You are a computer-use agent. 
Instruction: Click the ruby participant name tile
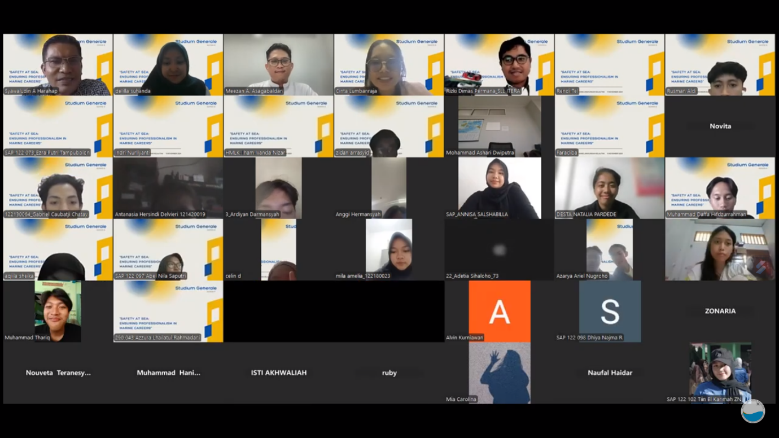(x=389, y=373)
